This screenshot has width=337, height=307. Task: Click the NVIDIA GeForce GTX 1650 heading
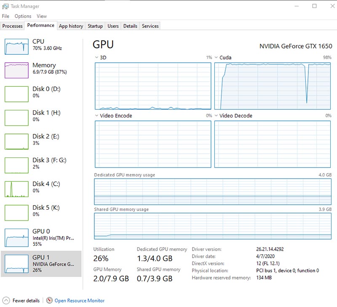point(296,46)
